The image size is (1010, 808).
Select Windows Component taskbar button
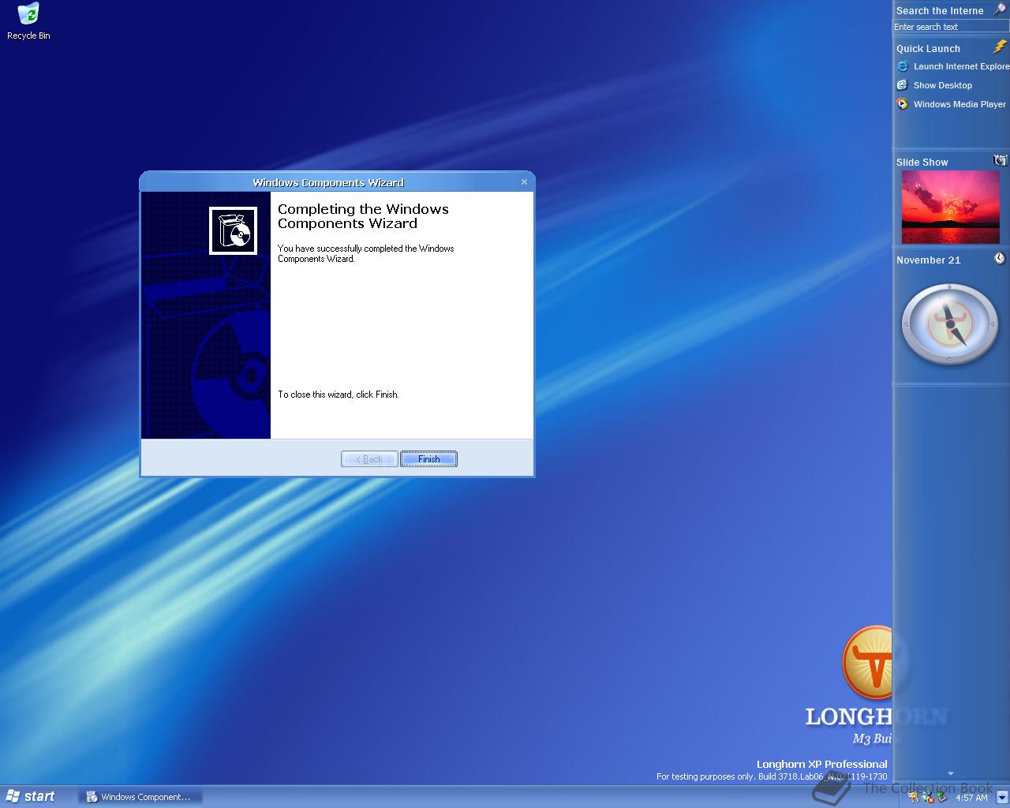[x=140, y=797]
